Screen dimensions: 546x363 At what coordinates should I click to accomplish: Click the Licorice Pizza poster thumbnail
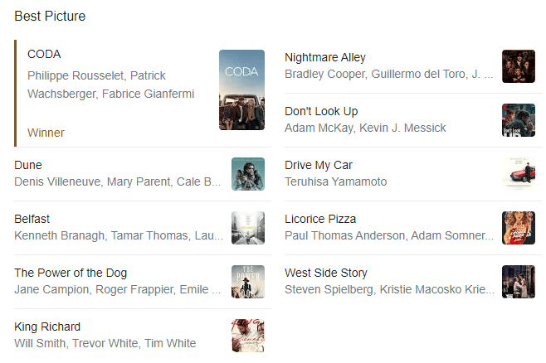click(x=518, y=228)
